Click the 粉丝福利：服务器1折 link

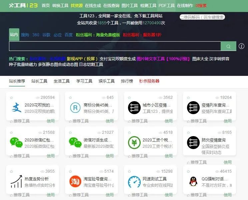tap(142, 35)
